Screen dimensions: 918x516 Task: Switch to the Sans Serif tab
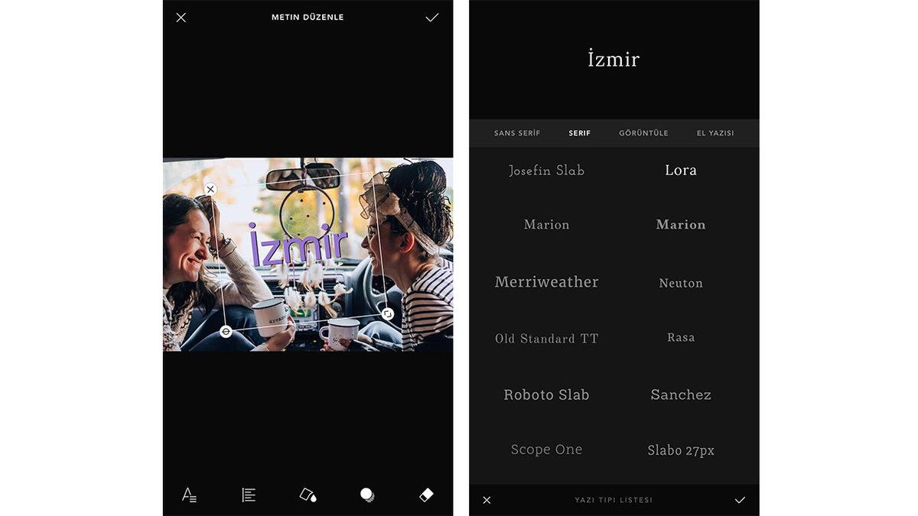click(x=517, y=133)
